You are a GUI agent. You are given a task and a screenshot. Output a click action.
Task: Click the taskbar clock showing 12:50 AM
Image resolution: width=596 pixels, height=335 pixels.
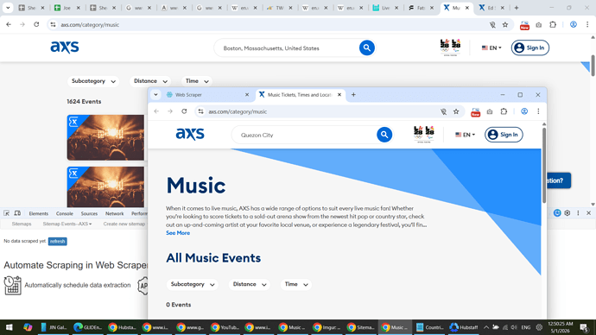point(561,327)
